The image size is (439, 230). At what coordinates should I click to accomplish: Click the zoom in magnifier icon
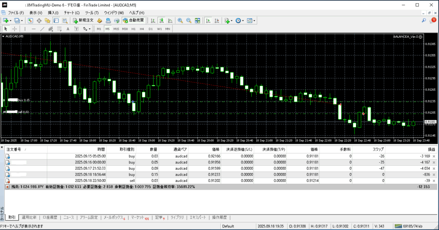[x=180, y=21]
